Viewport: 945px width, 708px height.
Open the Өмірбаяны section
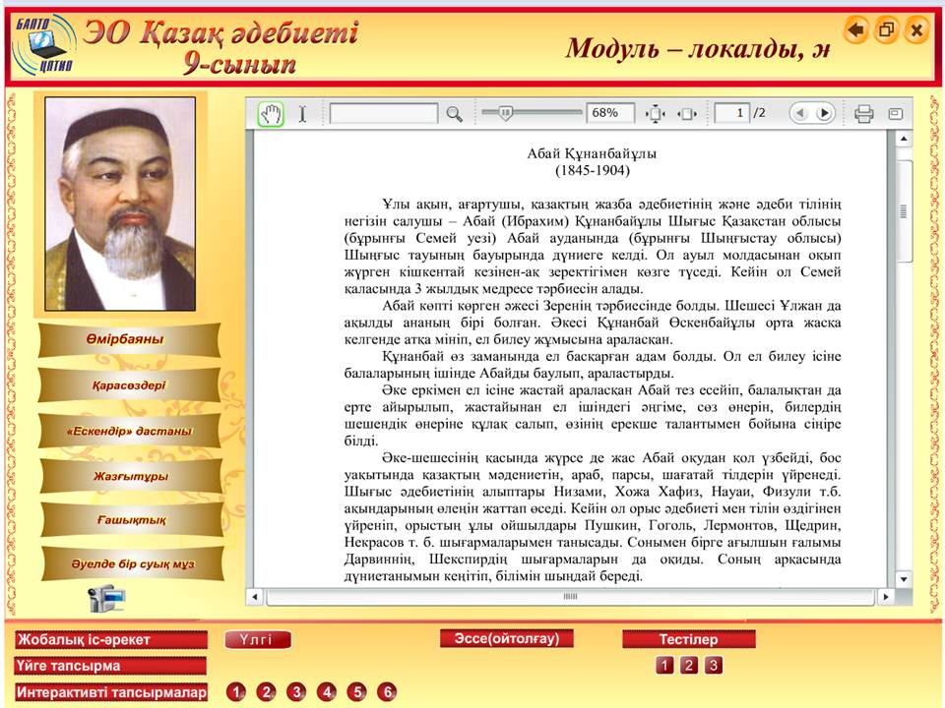(129, 339)
